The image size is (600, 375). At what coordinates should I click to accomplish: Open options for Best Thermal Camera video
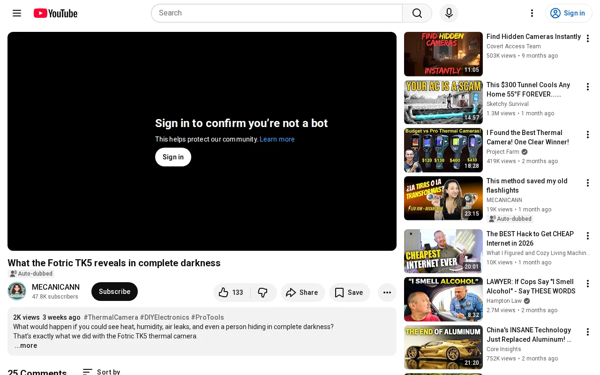587,135
